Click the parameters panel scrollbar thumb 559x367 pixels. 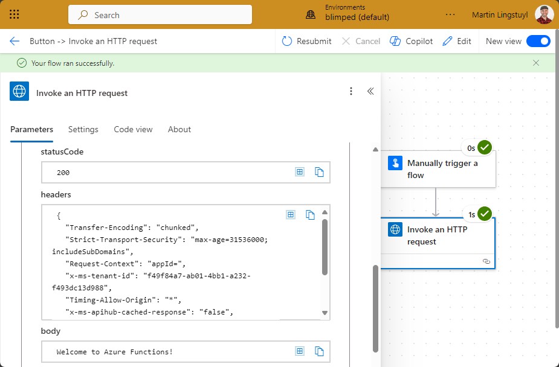tap(375, 308)
